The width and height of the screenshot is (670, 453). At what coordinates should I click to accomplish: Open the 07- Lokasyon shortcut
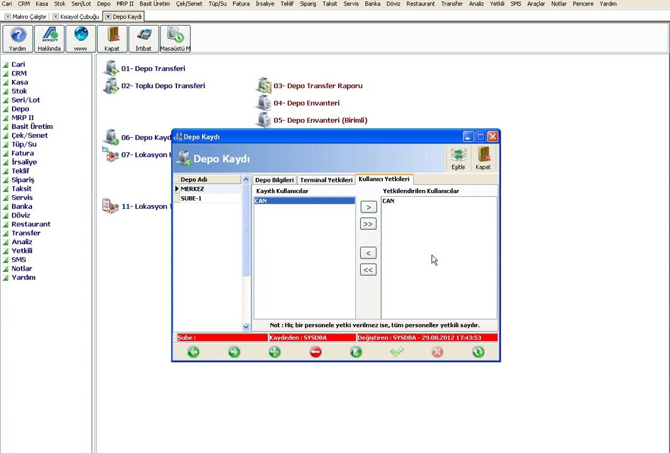tap(137, 155)
